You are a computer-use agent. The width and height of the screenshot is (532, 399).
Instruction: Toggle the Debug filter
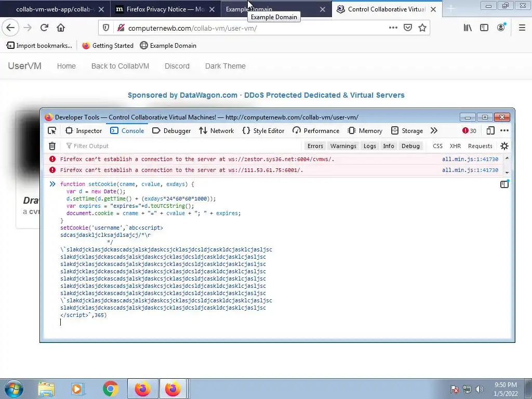coord(410,146)
